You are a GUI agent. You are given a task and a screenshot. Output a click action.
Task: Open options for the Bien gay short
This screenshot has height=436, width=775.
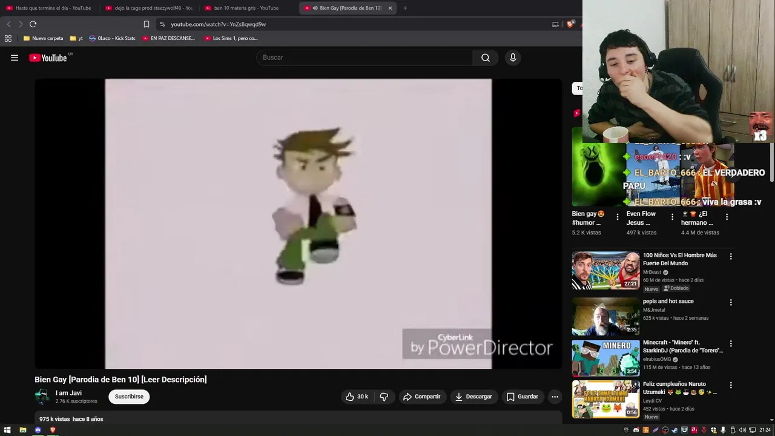point(618,217)
